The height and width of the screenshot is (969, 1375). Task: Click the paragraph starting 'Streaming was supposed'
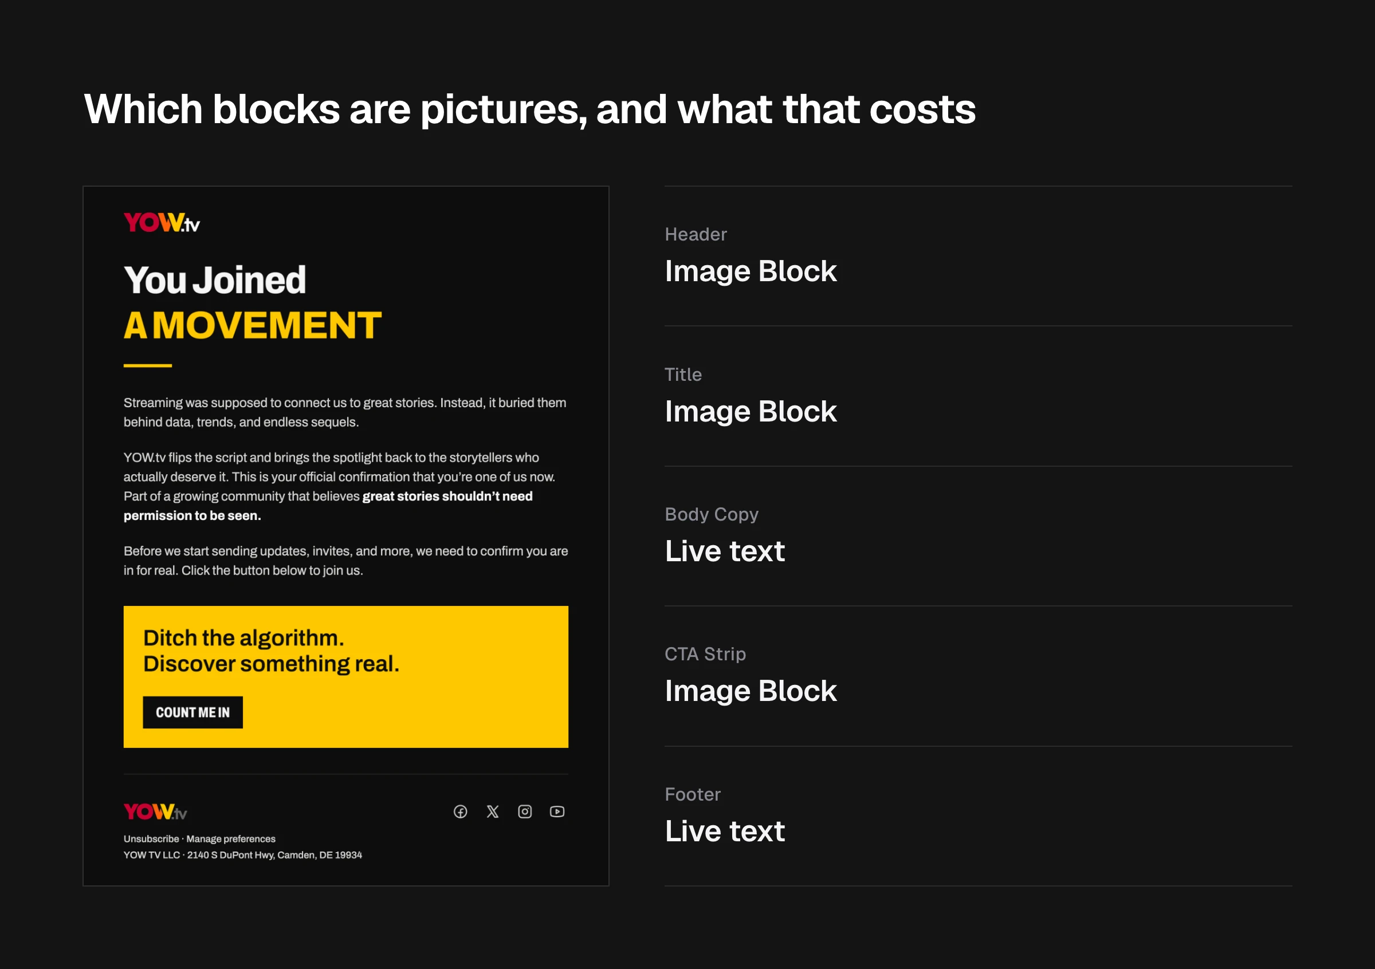(345, 412)
